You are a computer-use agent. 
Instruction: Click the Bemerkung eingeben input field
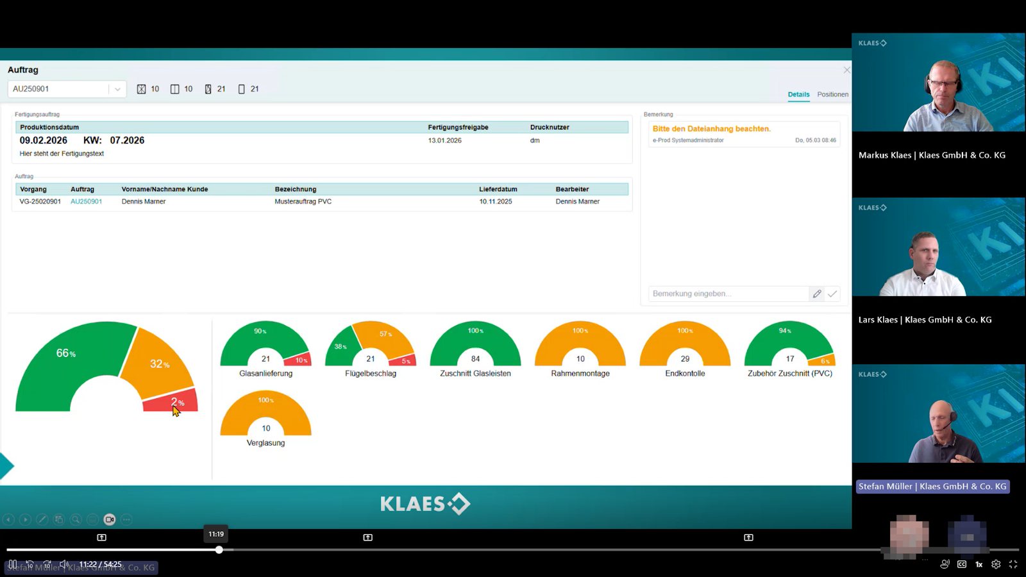(x=728, y=294)
